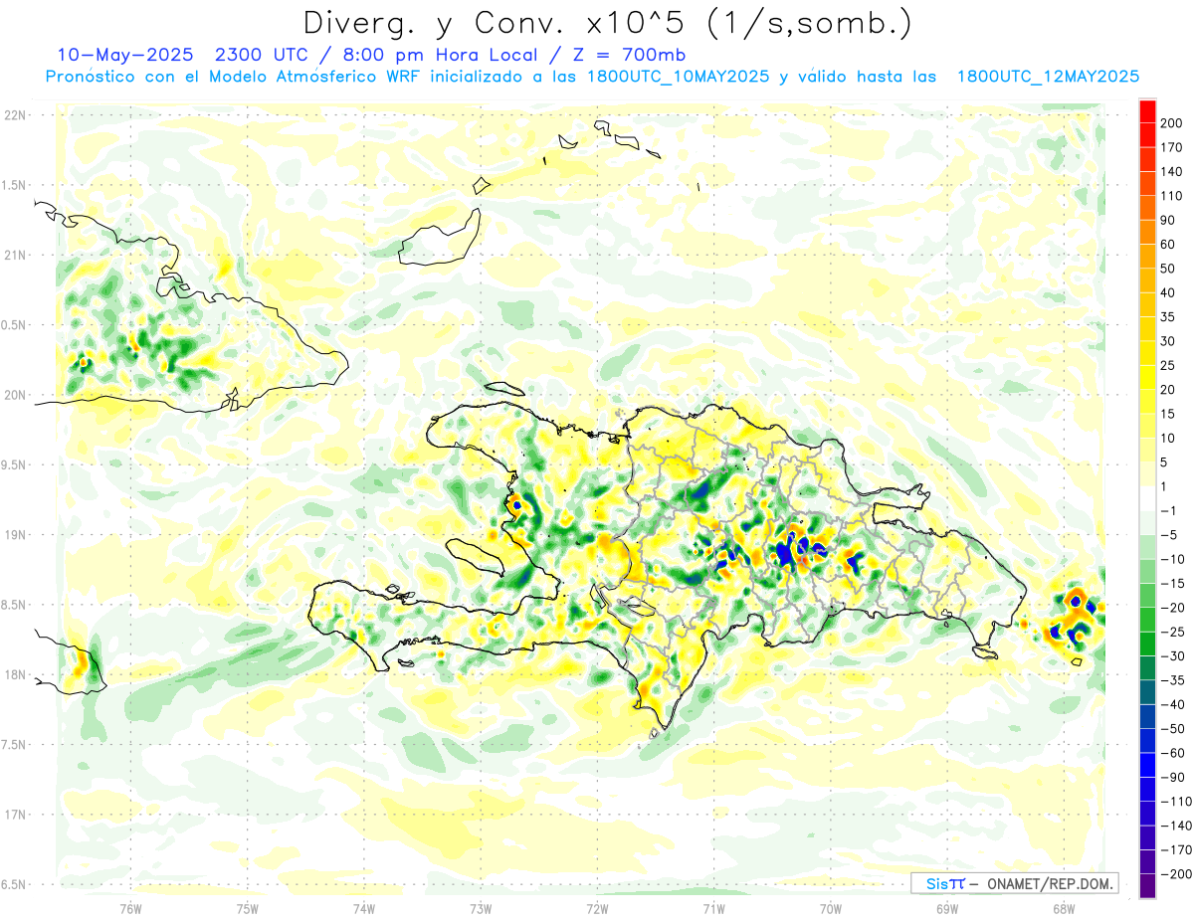Click the positive 15 color scale value
The width and height of the screenshot is (1194, 922).
click(x=1168, y=414)
